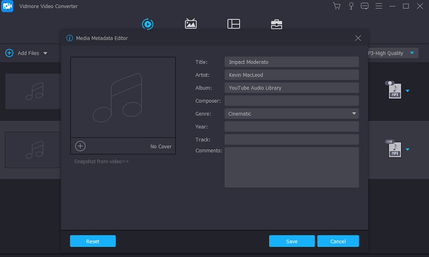Click the second file's MP3 format icon
This screenshot has height=257, width=429.
394,149
